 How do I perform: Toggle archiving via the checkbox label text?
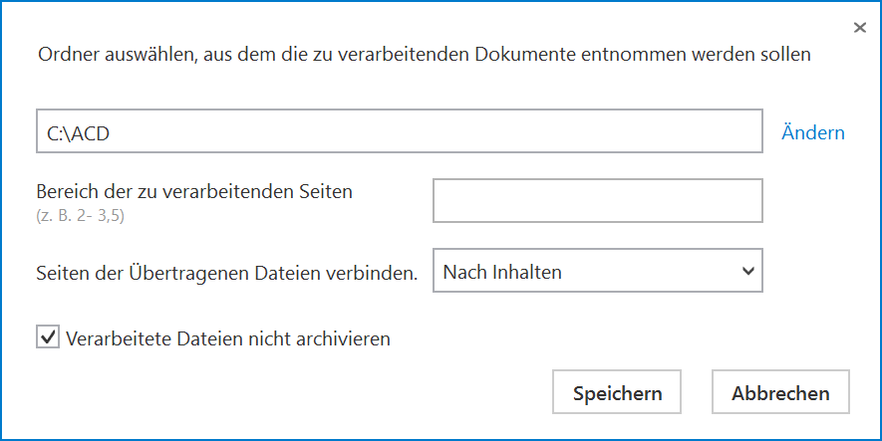228,338
